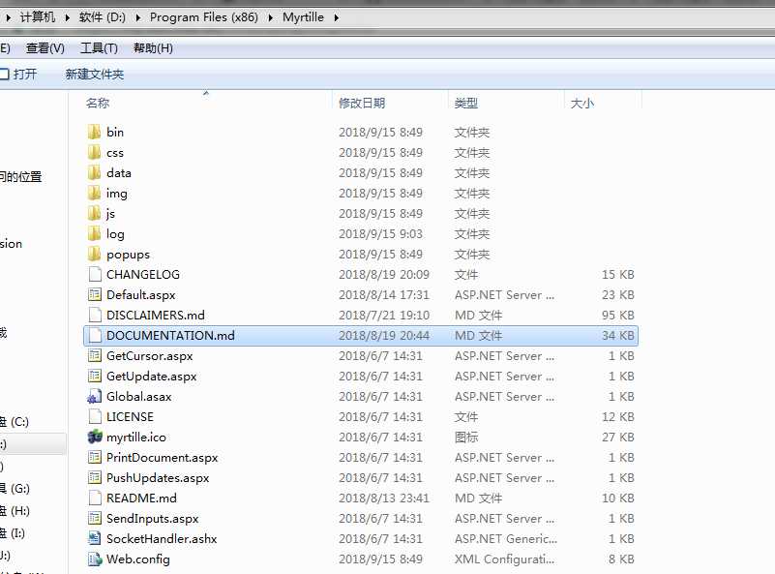Select the folder name popups

click(x=128, y=255)
